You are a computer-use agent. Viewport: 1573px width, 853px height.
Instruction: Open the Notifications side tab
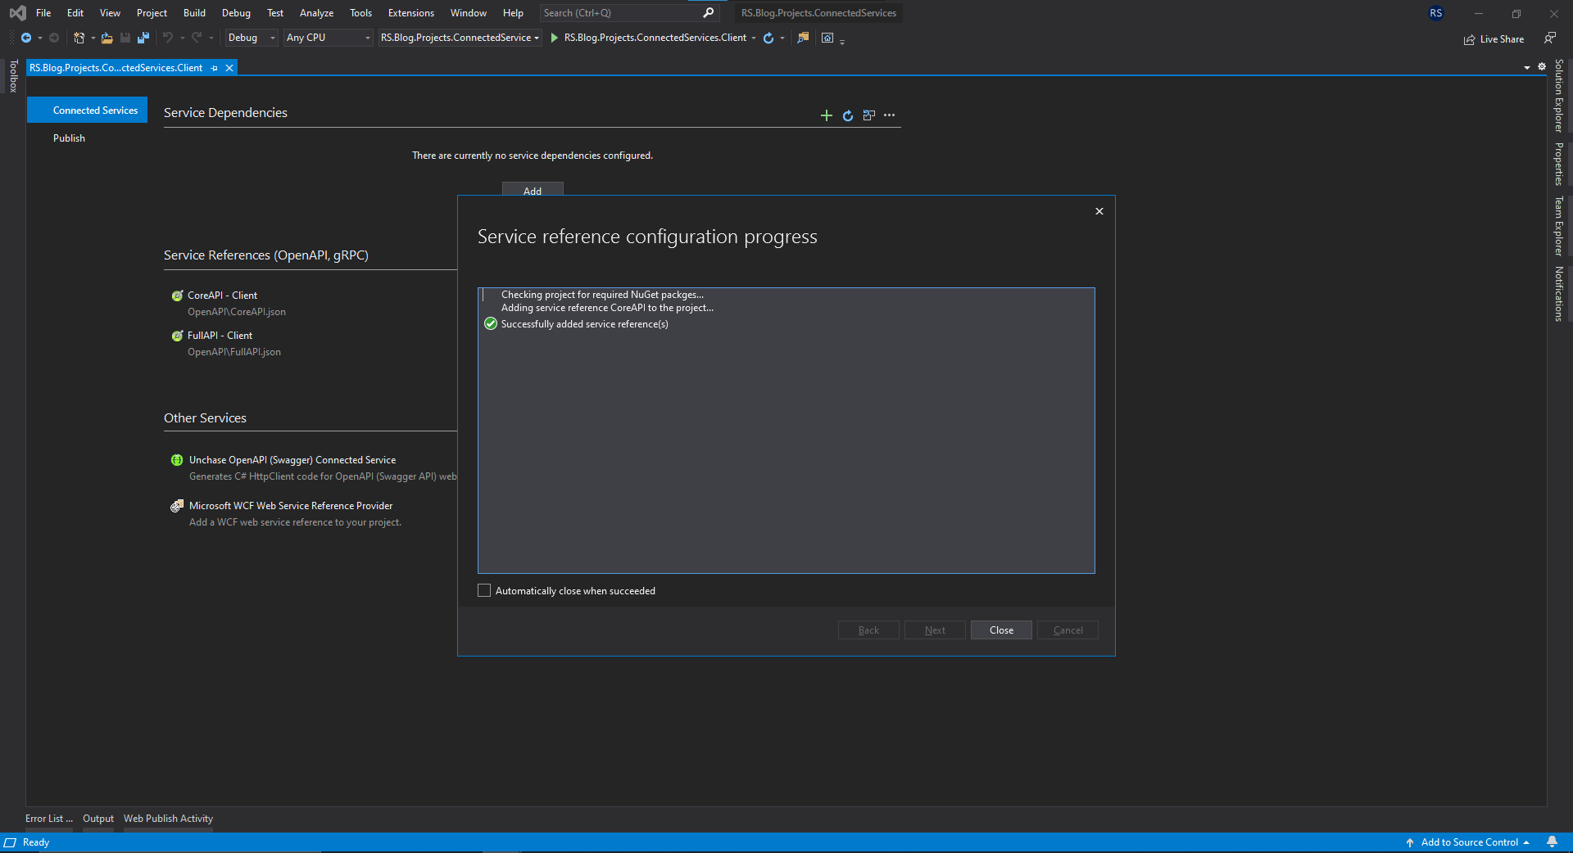coord(1559,294)
